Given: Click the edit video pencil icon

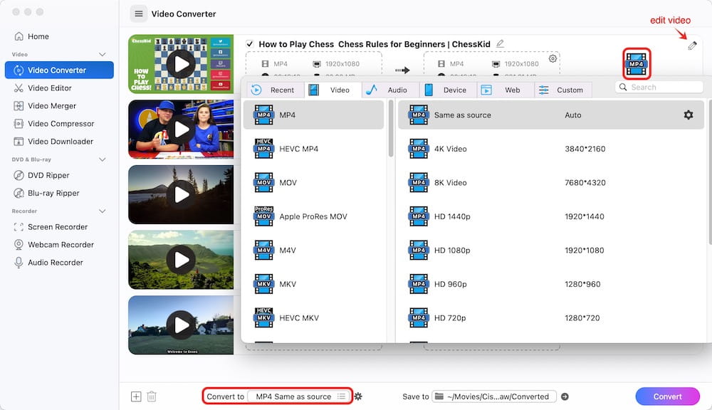Looking at the screenshot, I should [x=692, y=46].
